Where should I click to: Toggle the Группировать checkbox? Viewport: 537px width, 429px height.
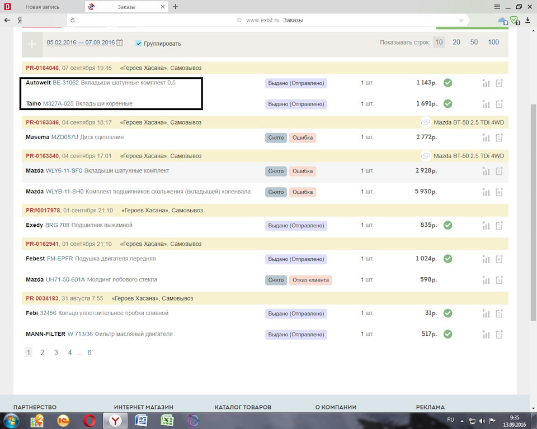pos(139,44)
